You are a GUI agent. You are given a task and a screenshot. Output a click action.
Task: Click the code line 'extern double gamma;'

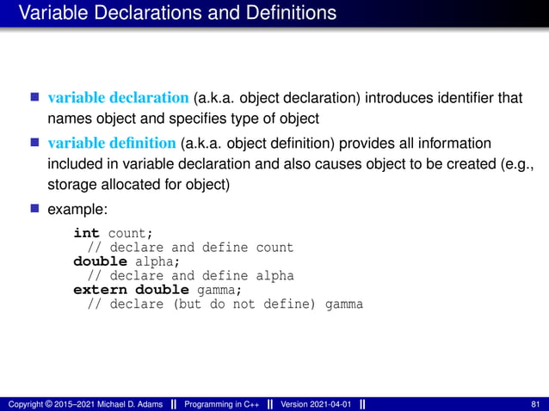(157, 290)
